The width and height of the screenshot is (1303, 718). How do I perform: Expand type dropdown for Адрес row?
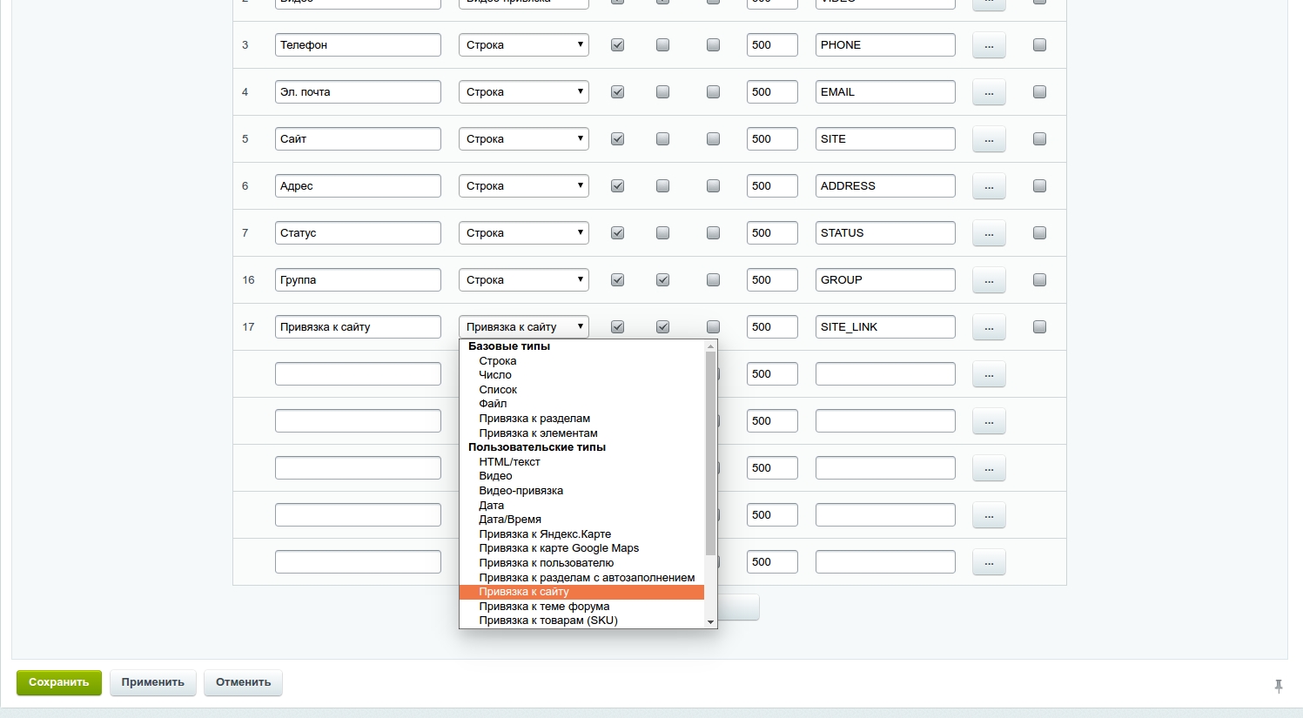[x=523, y=186]
